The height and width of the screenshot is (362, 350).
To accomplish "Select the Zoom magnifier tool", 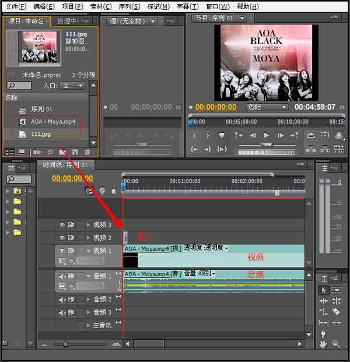I will coord(336,345).
